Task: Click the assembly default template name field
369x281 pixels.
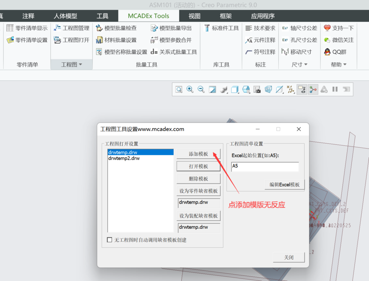Action: (x=199, y=228)
